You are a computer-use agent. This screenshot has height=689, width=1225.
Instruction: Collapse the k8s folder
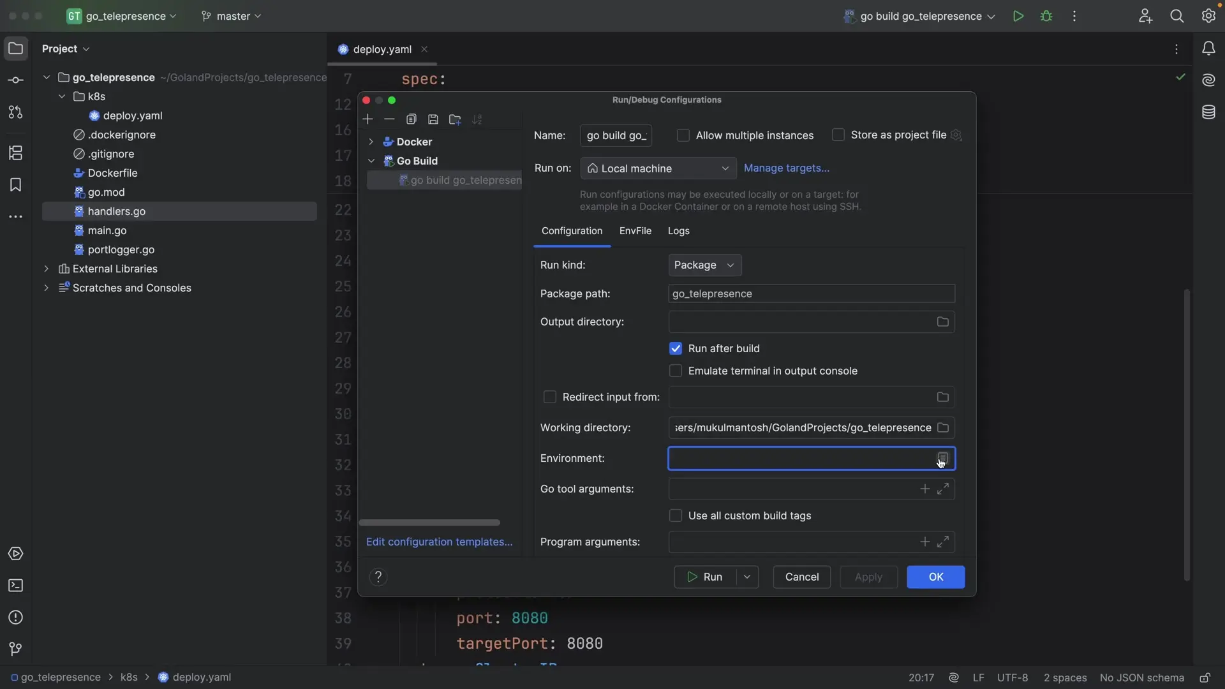click(62, 96)
